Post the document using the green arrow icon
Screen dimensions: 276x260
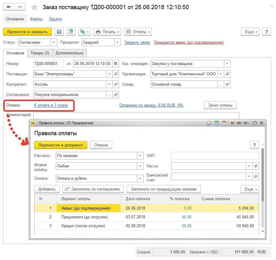click(x=71, y=32)
